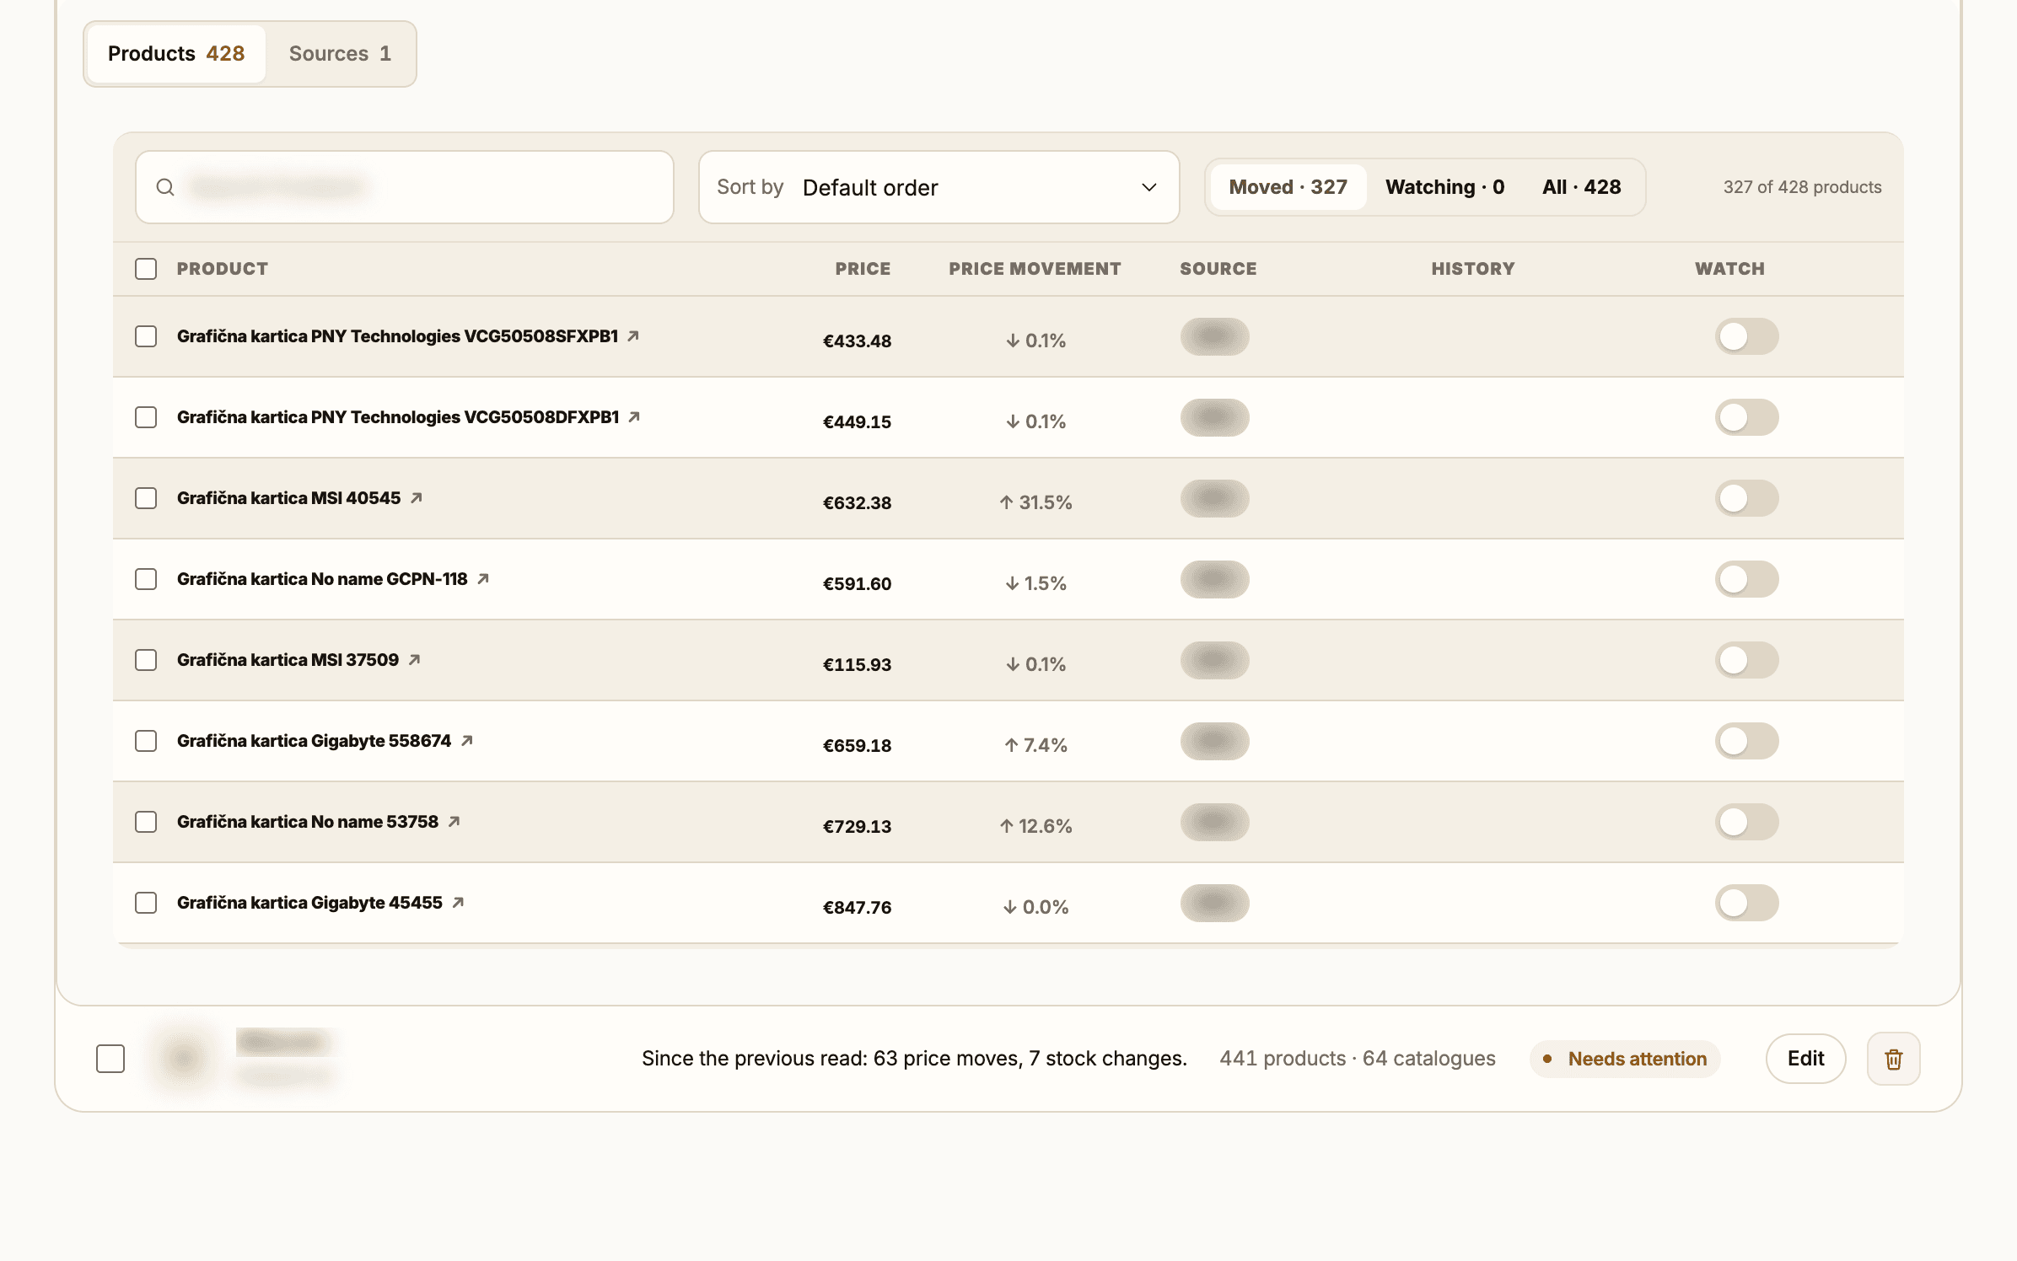Tick the select-all checkbox in header
2017x1261 pixels.
pyautogui.click(x=146, y=269)
